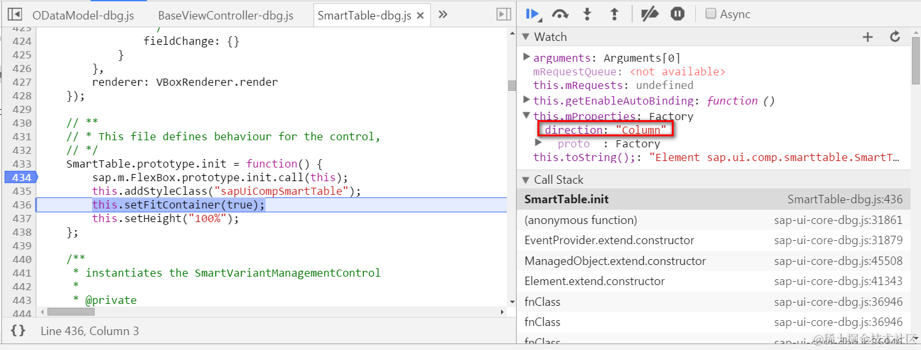
Task: Step out of current function
Action: pos(615,14)
